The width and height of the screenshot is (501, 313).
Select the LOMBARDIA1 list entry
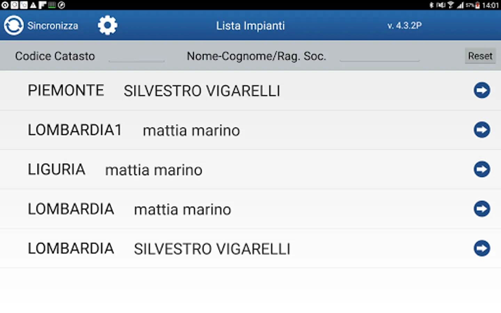point(75,130)
